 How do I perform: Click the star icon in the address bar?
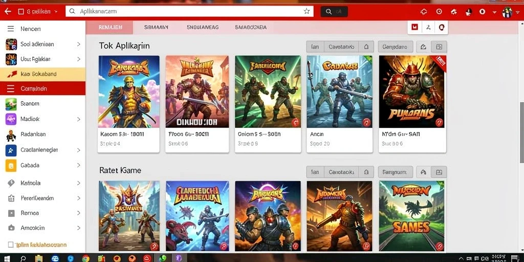click(x=307, y=11)
